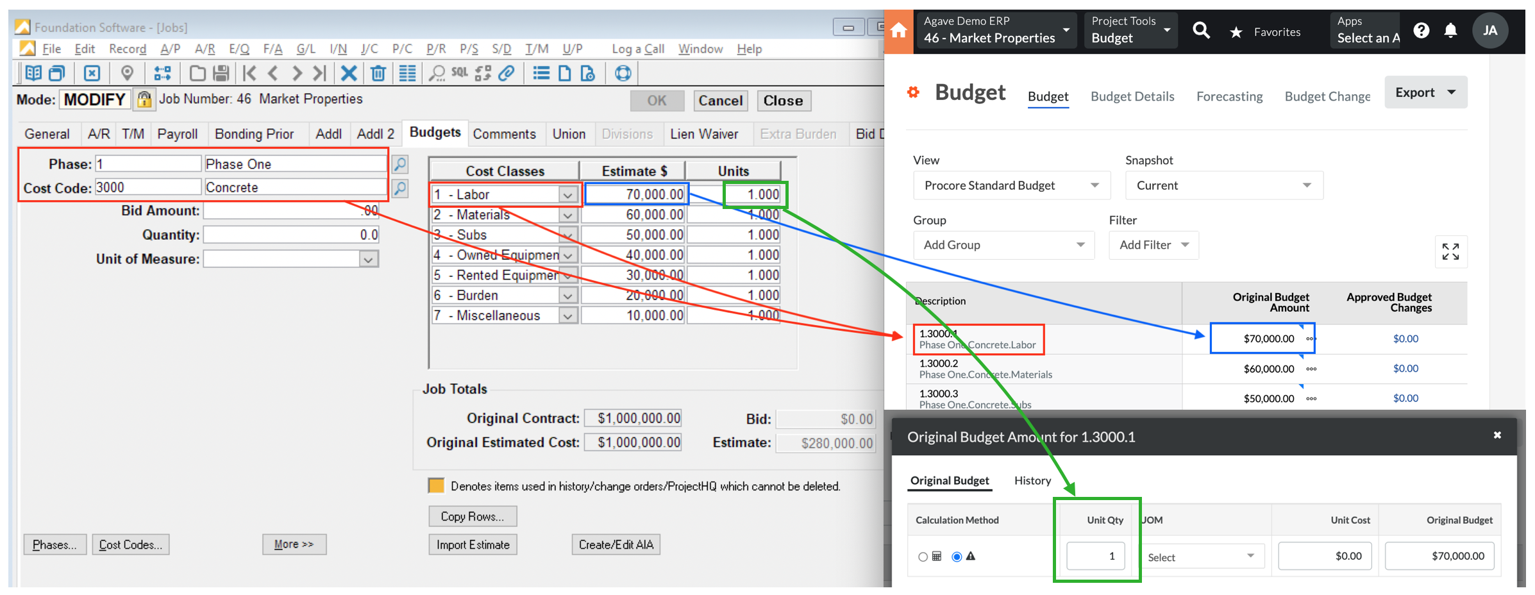Expand the Unit of Measure combo box
This screenshot has height=595, width=1535.
(x=368, y=260)
